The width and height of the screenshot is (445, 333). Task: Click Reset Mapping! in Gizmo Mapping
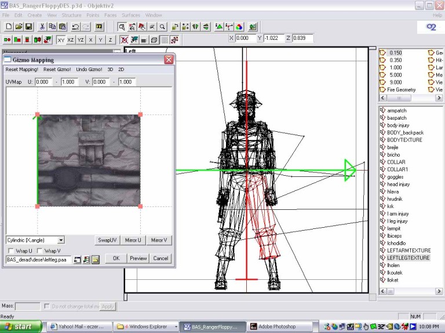pyautogui.click(x=21, y=69)
